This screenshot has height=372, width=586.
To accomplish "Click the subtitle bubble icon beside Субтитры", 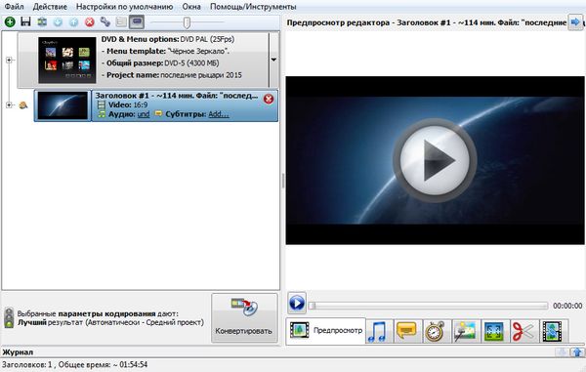I will [158, 113].
